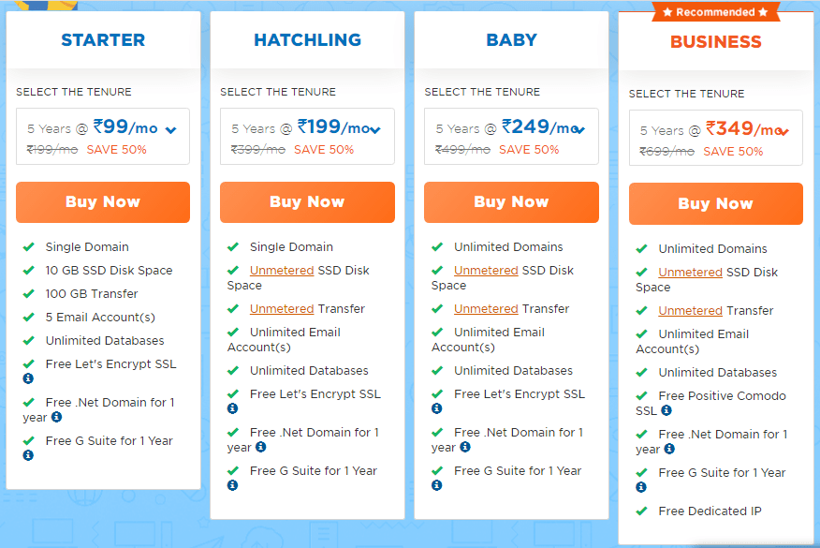Open the Starter plan tenure dropdown
The height and width of the screenshot is (548, 820).
pyautogui.click(x=103, y=137)
